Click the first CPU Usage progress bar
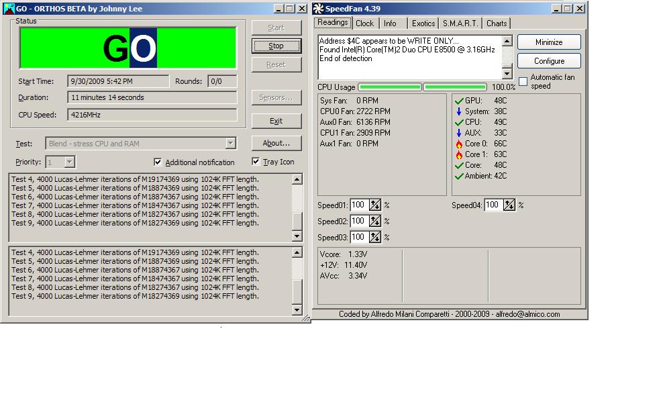The image size is (667, 394). tap(390, 87)
